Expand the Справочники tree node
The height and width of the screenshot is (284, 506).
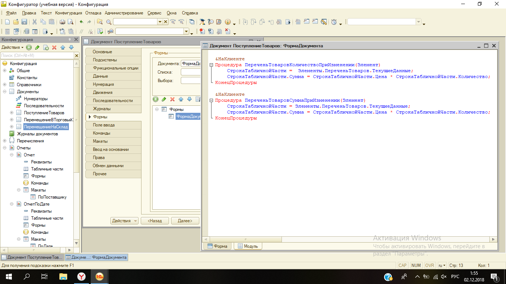point(4,85)
